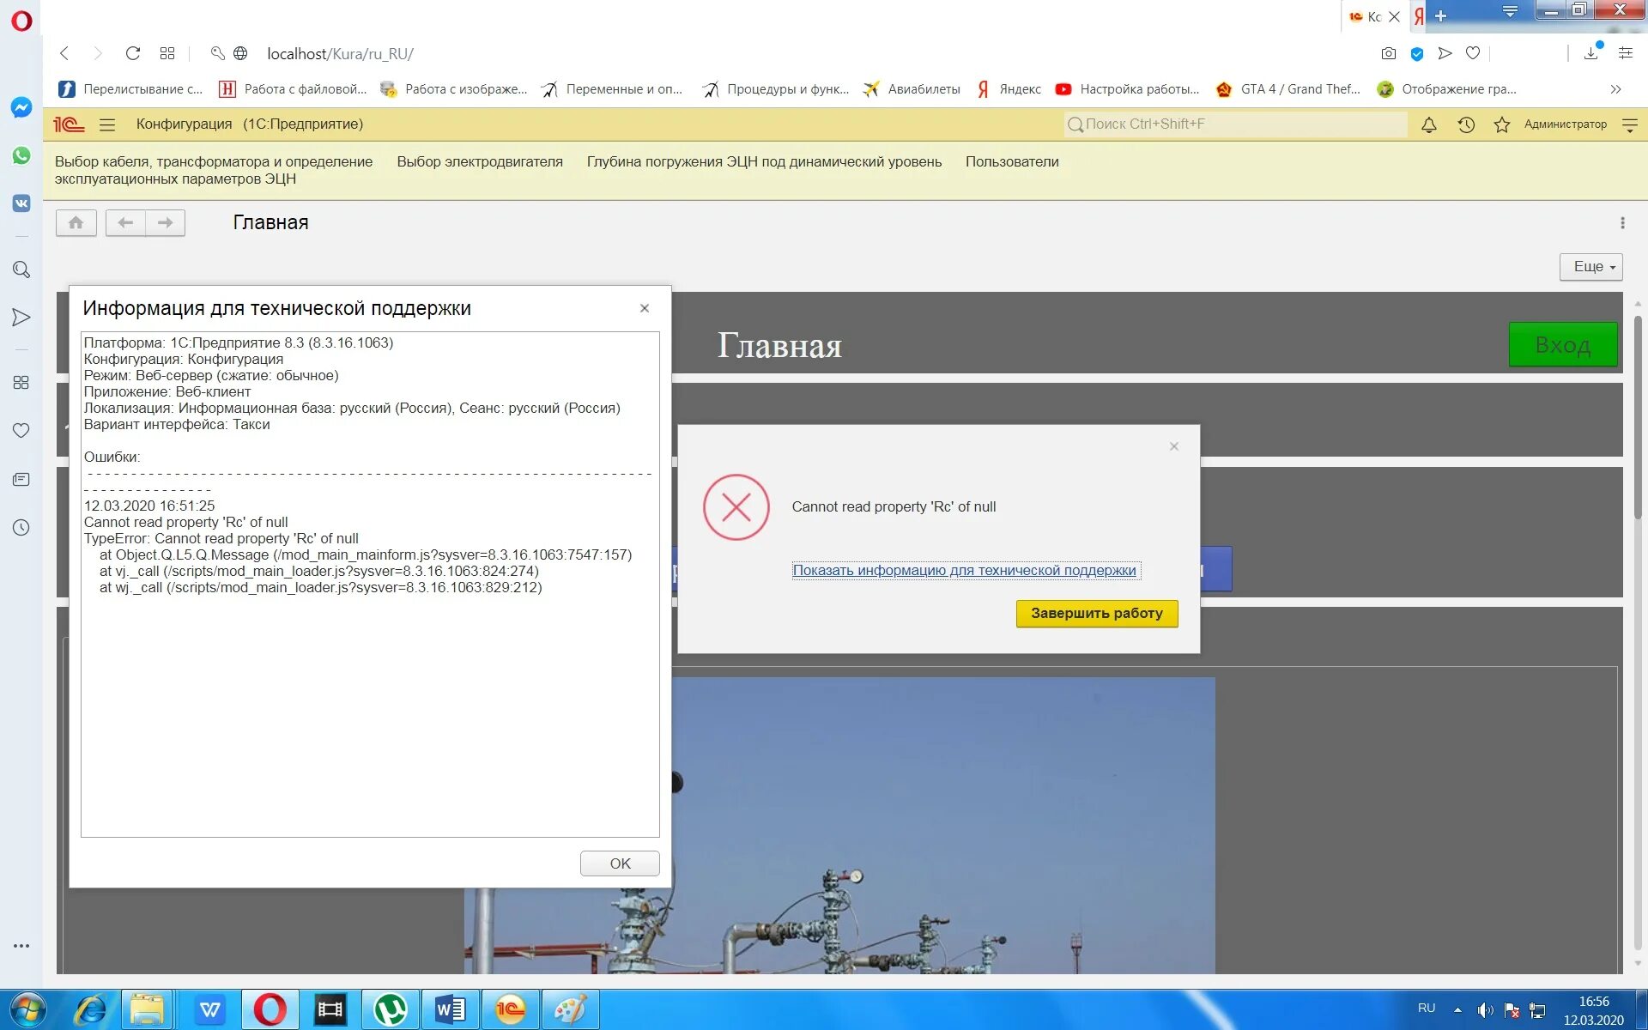Viewport: 1648px width, 1030px height.
Task: Open the service settings menu beside Администратор
Action: pyautogui.click(x=1629, y=125)
